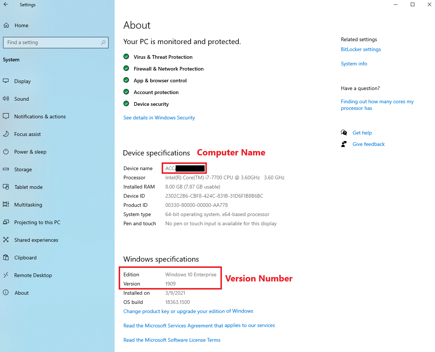Click the Remote Desktop icon
This screenshot has height=352, width=435.
point(6,275)
